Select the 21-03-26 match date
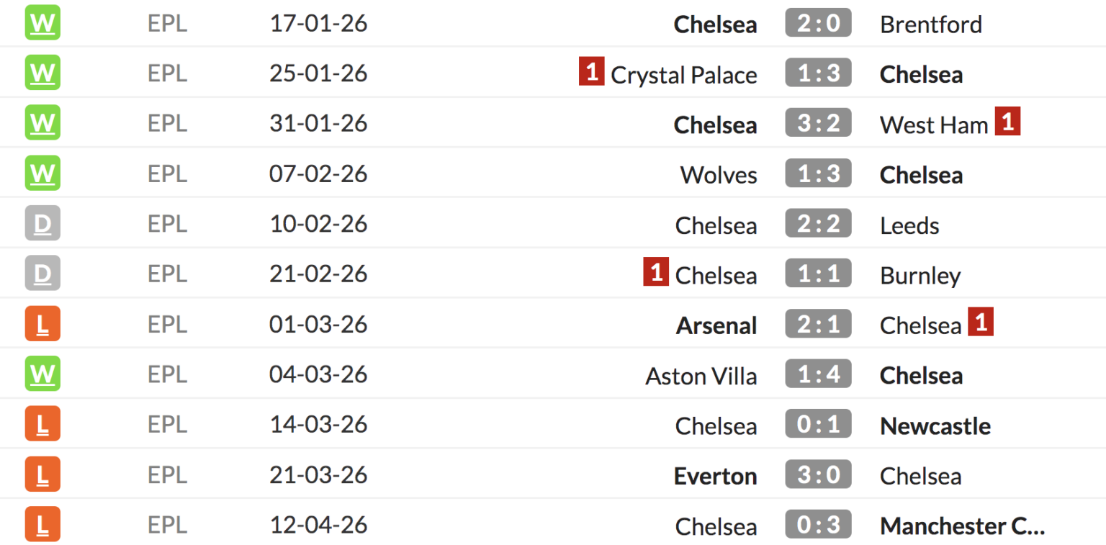This screenshot has width=1106, height=545. pyautogui.click(x=318, y=475)
